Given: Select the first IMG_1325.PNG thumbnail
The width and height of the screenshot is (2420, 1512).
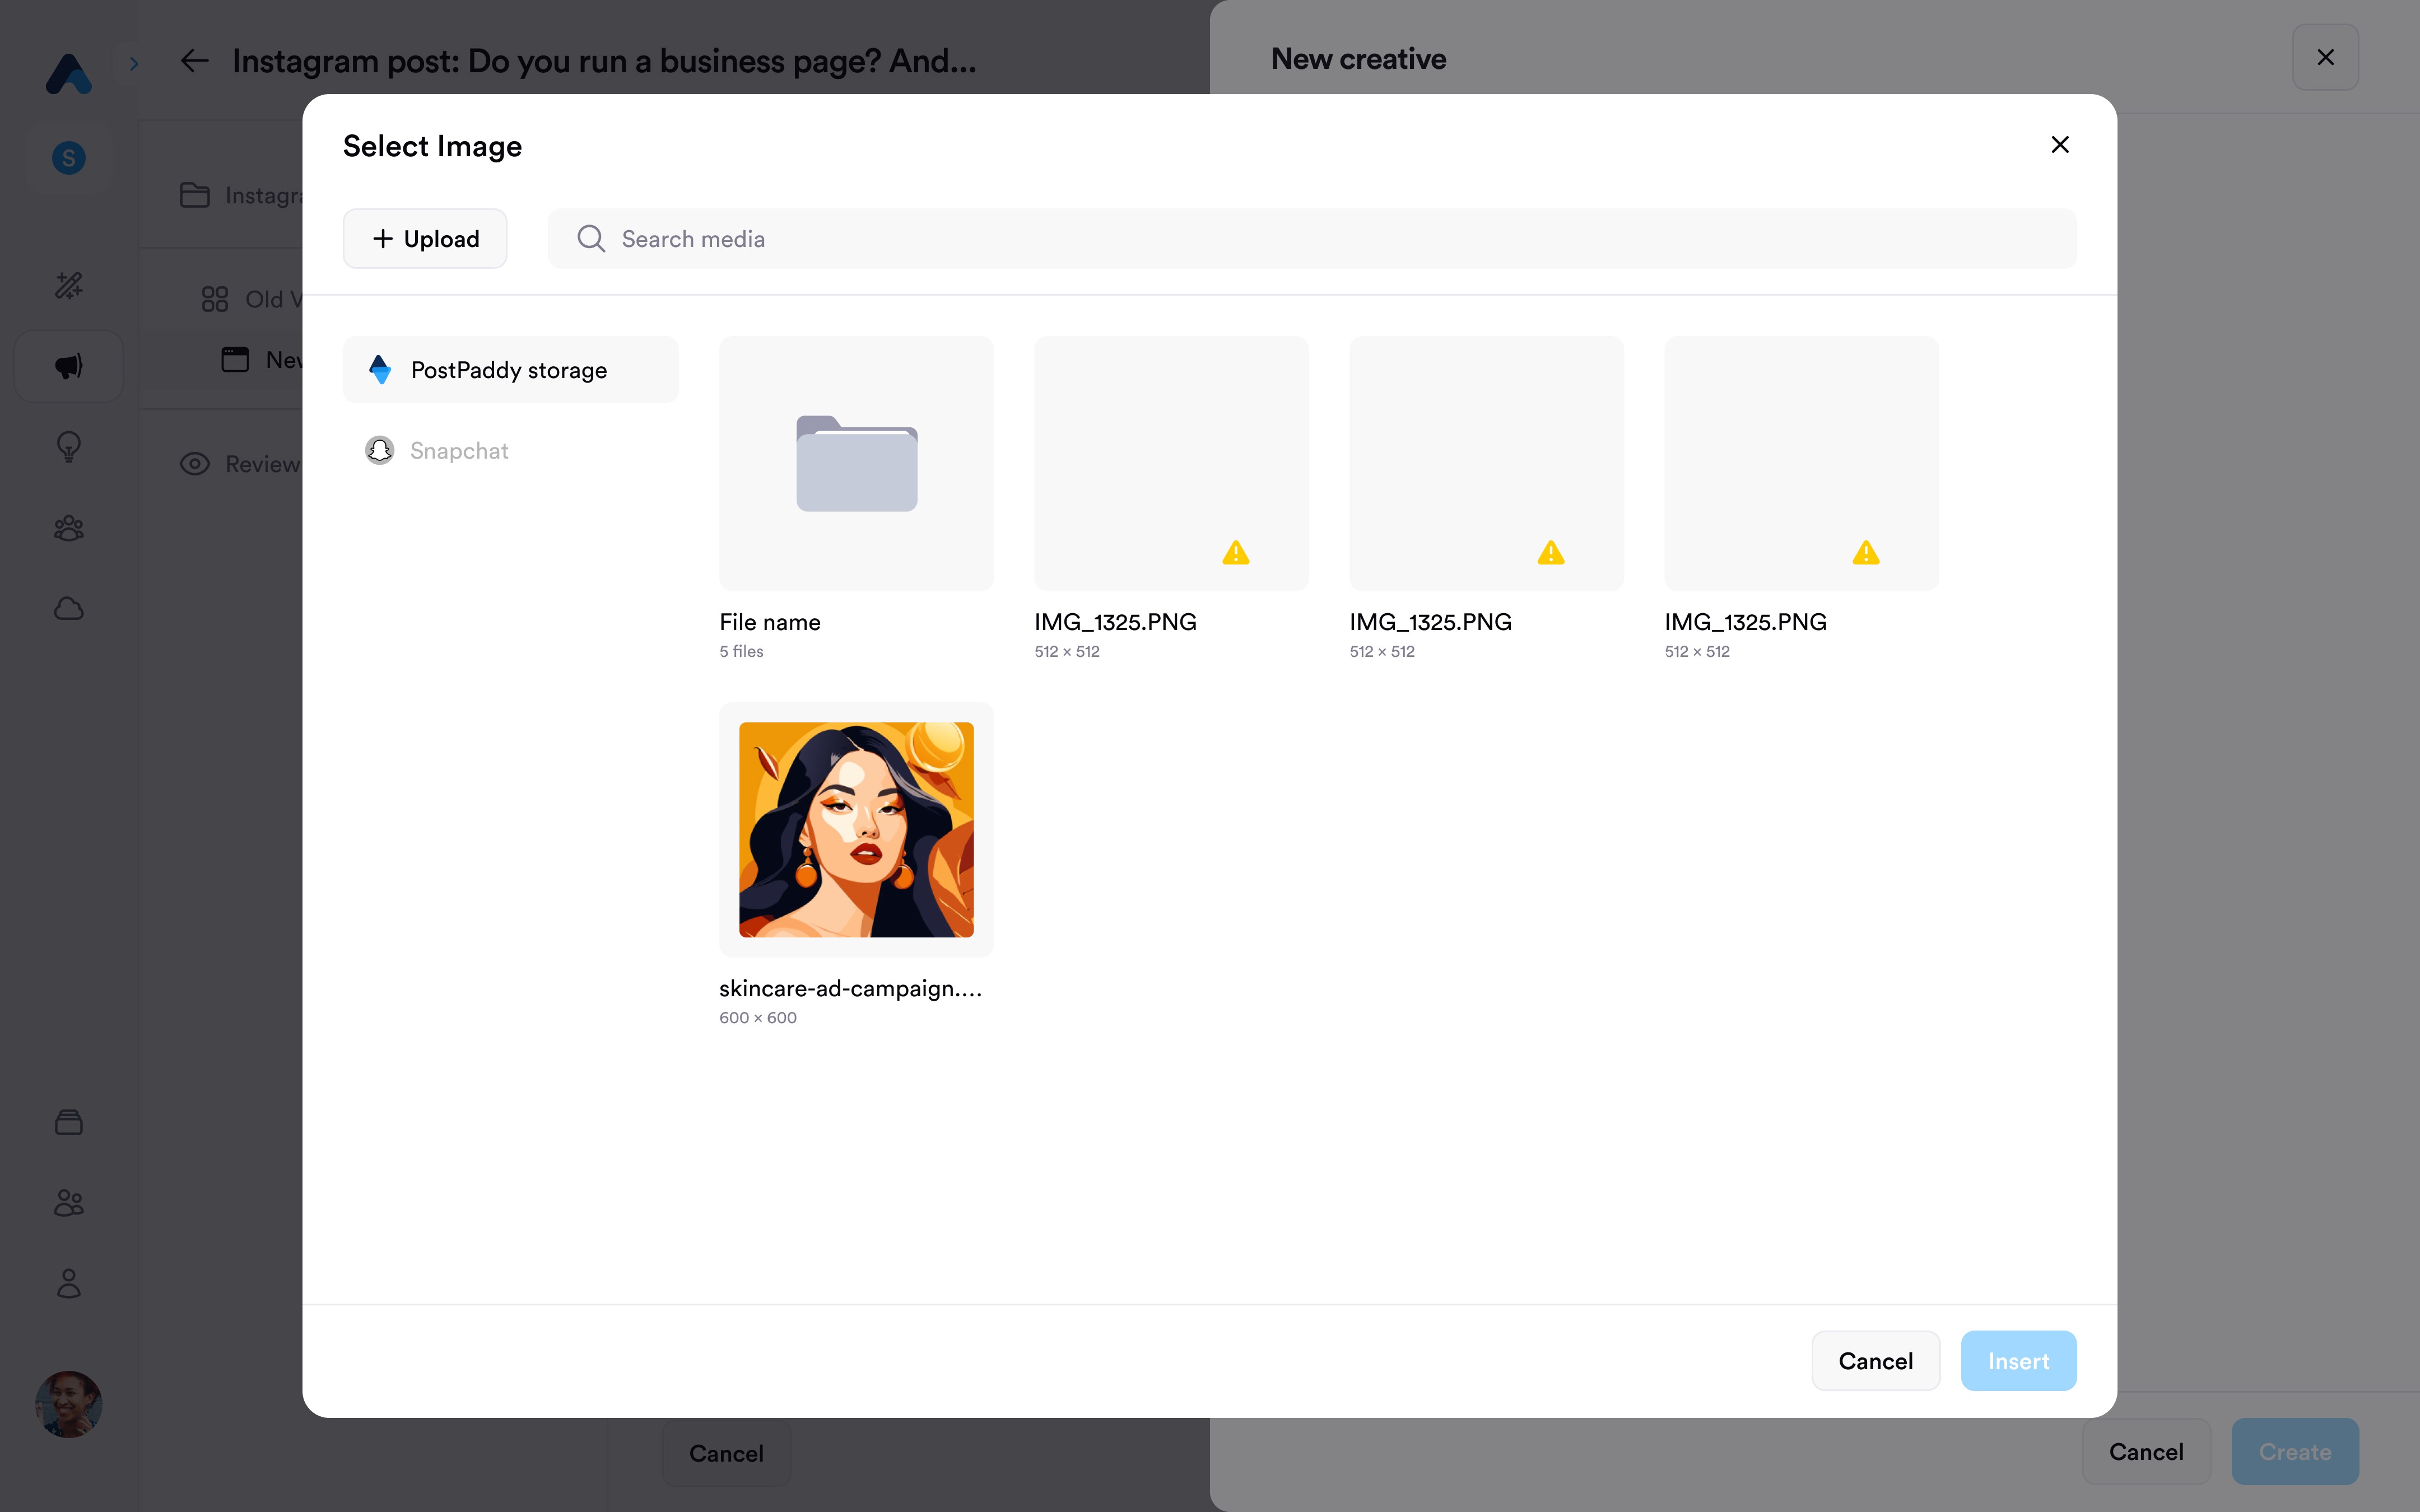Looking at the screenshot, I should [1171, 464].
